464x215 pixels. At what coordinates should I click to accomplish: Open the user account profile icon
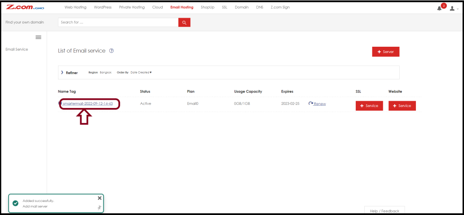(x=452, y=8)
